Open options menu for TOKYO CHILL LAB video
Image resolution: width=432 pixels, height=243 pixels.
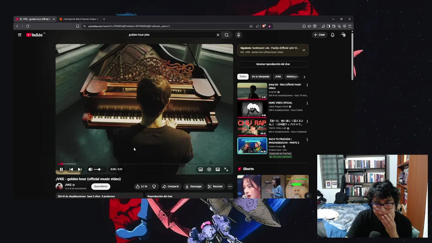coord(307,122)
